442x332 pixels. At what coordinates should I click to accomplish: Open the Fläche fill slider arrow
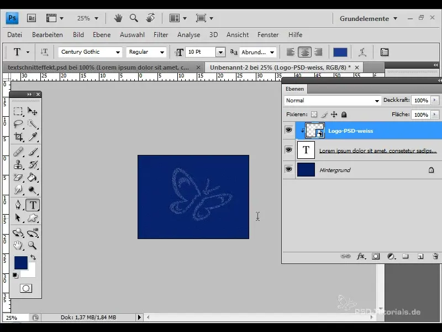pos(435,115)
